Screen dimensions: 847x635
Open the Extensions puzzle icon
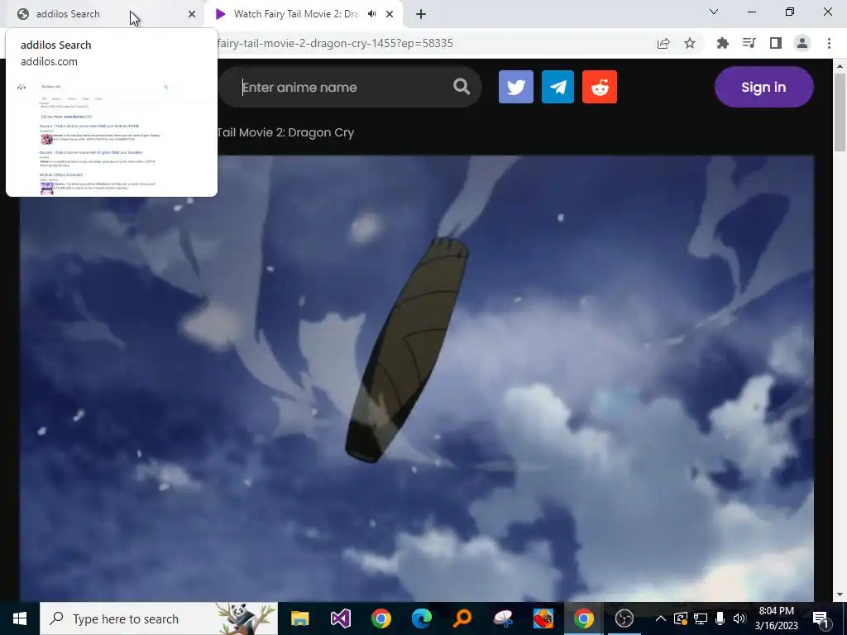(722, 43)
